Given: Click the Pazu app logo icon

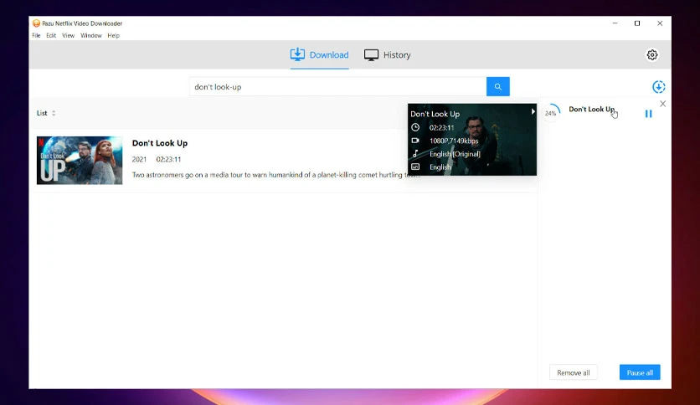Looking at the screenshot, I should 36,23.
